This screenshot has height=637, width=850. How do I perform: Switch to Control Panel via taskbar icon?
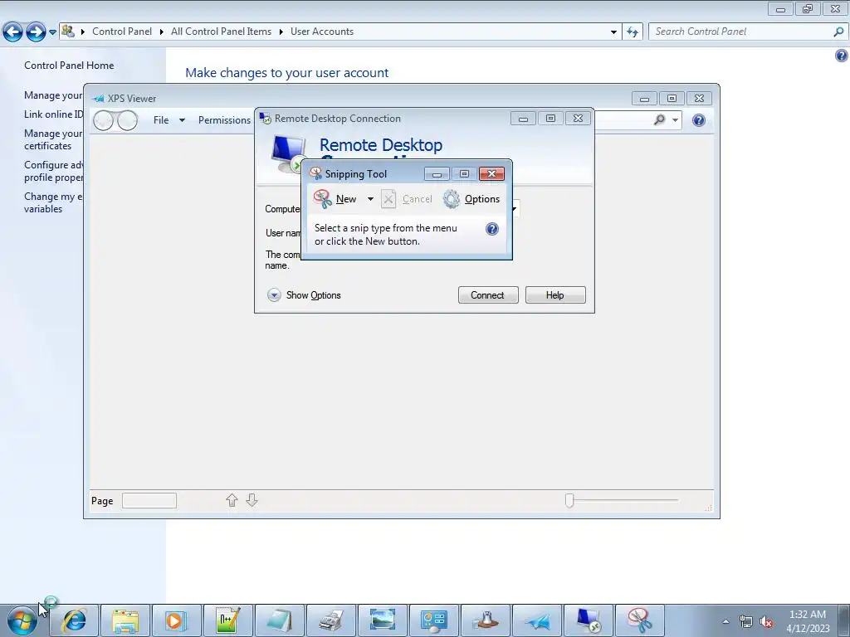433,620
